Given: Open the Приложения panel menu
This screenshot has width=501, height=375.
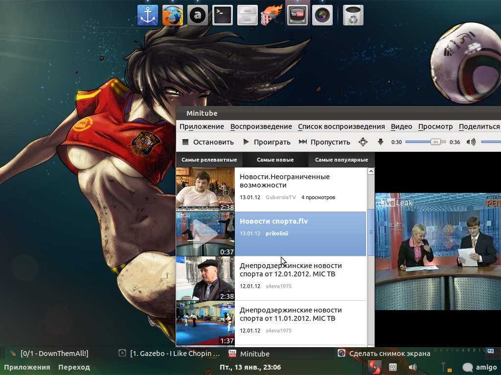Looking at the screenshot, I should [27, 367].
